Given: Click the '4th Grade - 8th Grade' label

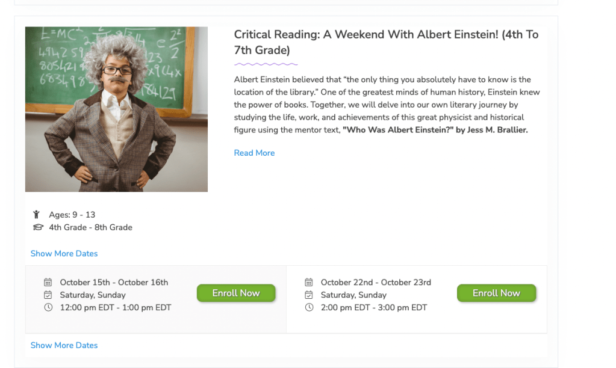Looking at the screenshot, I should [x=90, y=227].
